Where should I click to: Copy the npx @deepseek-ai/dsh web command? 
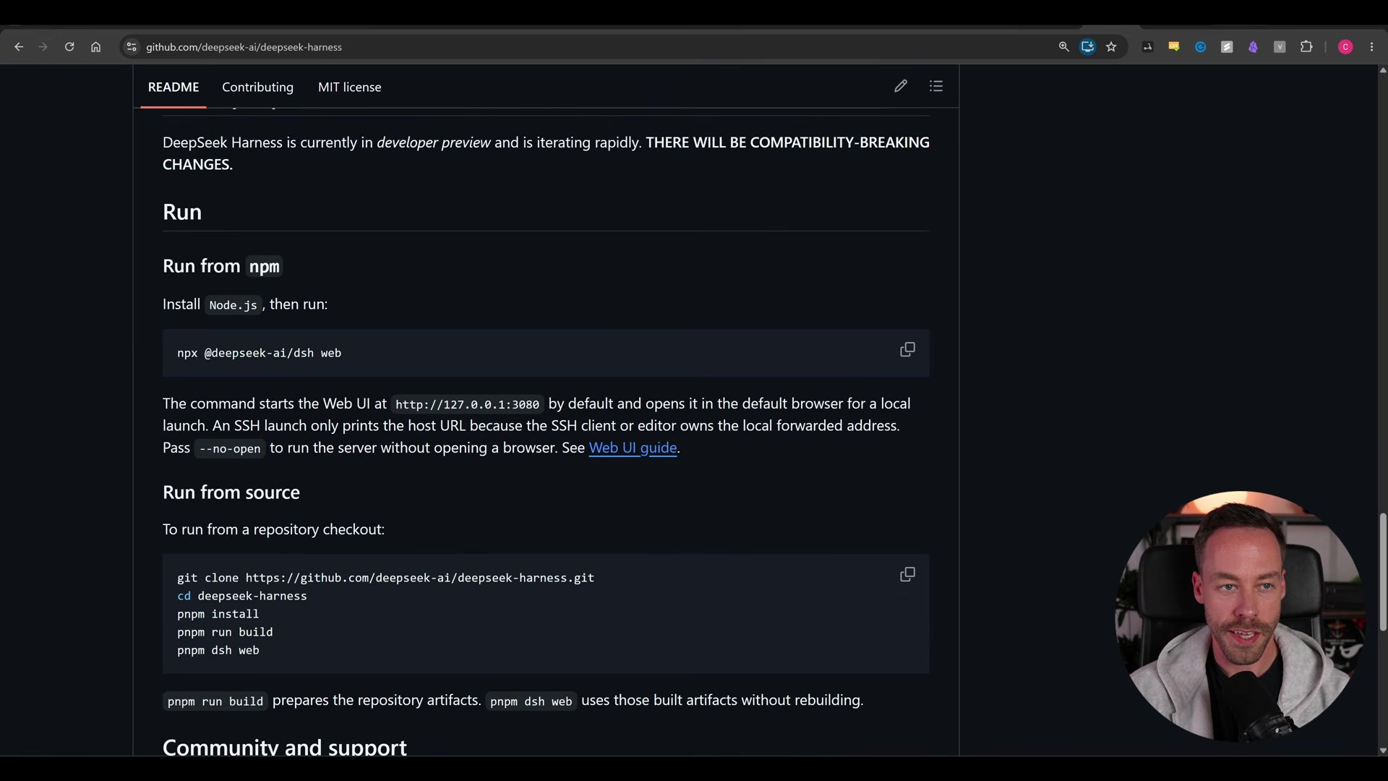pyautogui.click(x=907, y=350)
